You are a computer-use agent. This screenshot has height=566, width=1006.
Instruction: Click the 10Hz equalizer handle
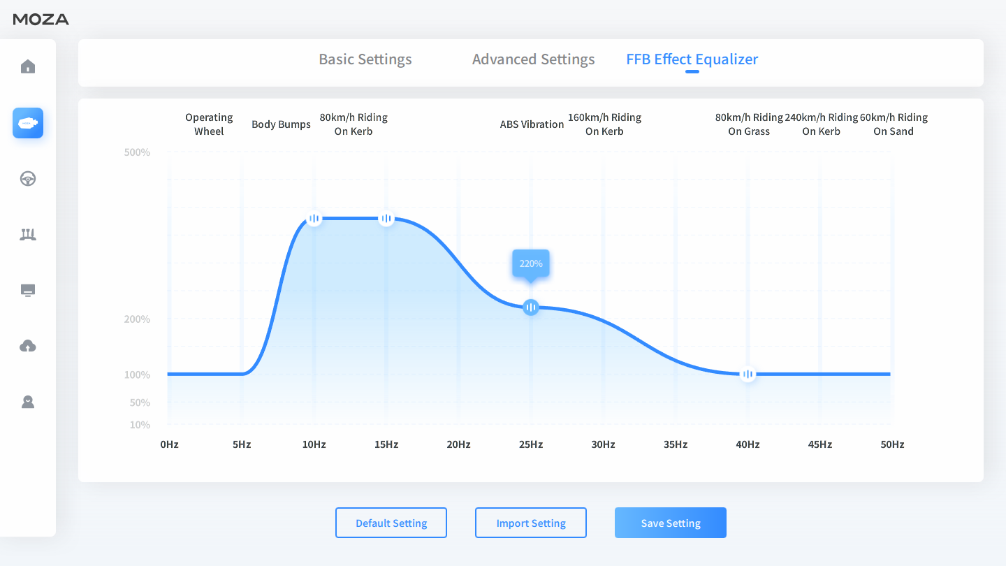(314, 219)
